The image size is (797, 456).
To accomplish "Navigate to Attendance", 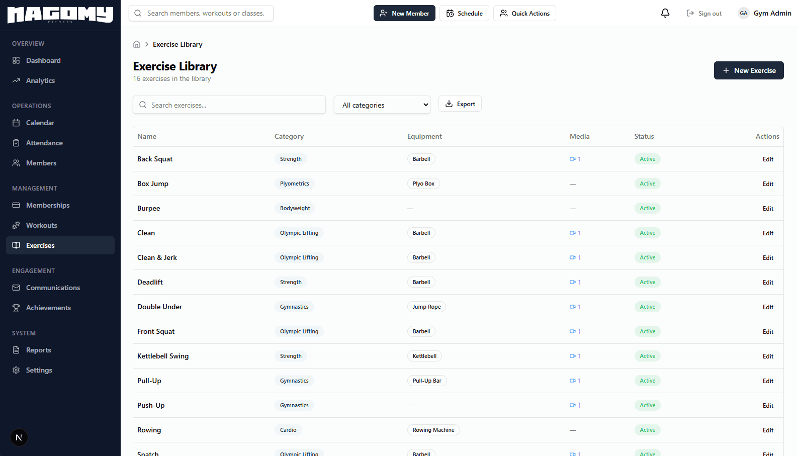I will click(60, 143).
